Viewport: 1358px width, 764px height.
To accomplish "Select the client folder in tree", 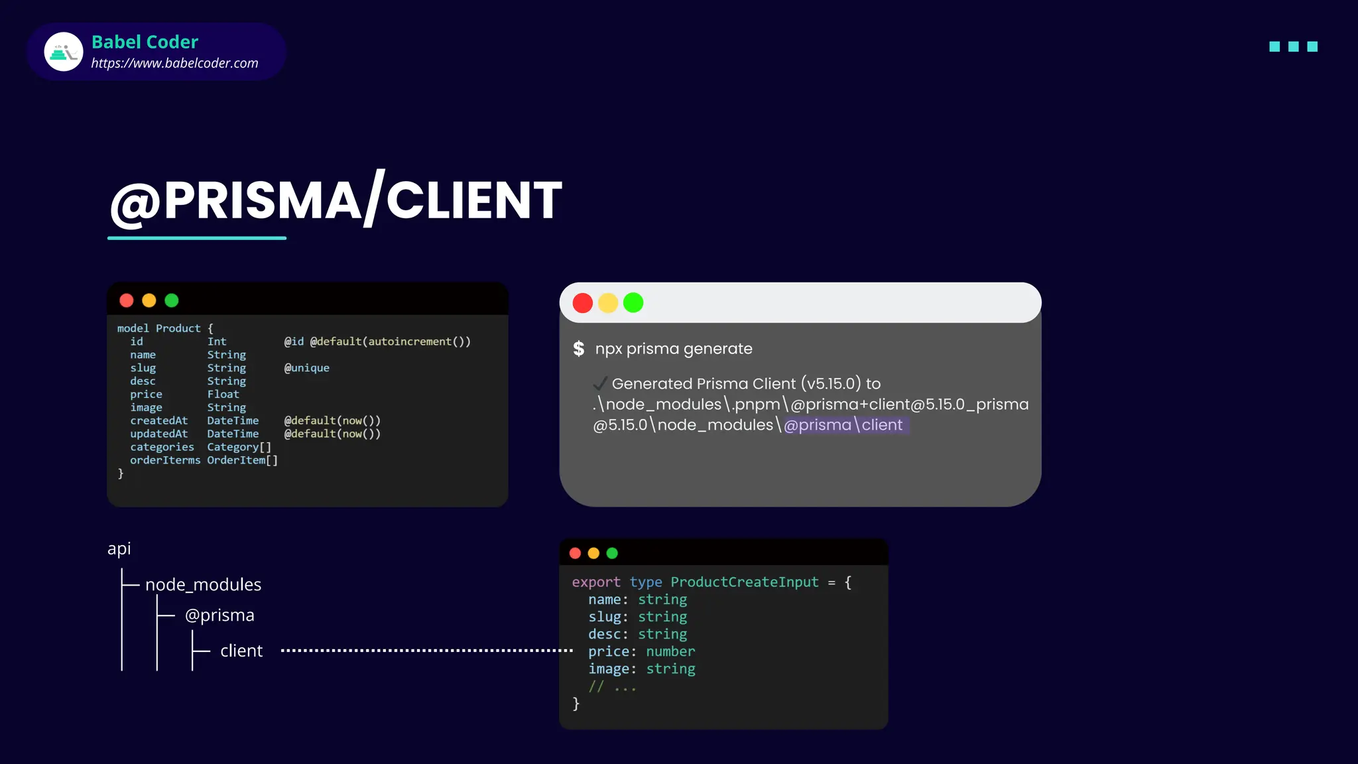I will pyautogui.click(x=241, y=651).
